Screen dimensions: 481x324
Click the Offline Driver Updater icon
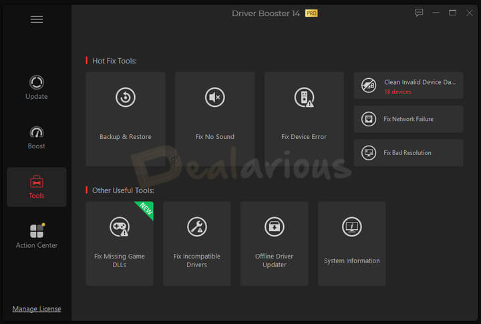coord(275,227)
